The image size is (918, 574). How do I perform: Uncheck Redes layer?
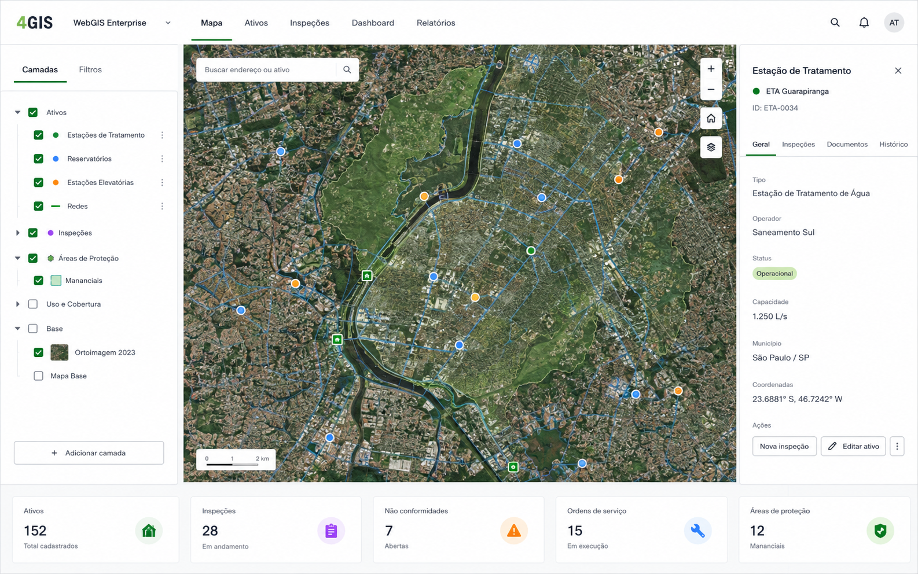[x=39, y=206]
